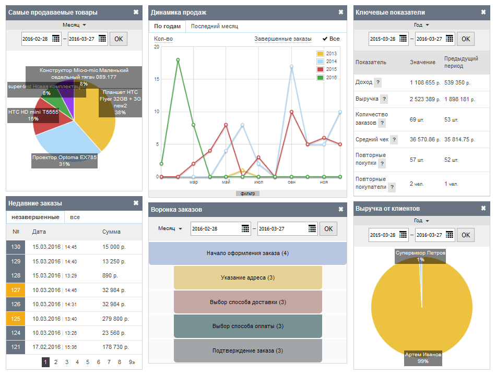This screenshot has height=375, width=496.
Task: Open Кол-во metric selector in sales chart
Action: coord(163,39)
